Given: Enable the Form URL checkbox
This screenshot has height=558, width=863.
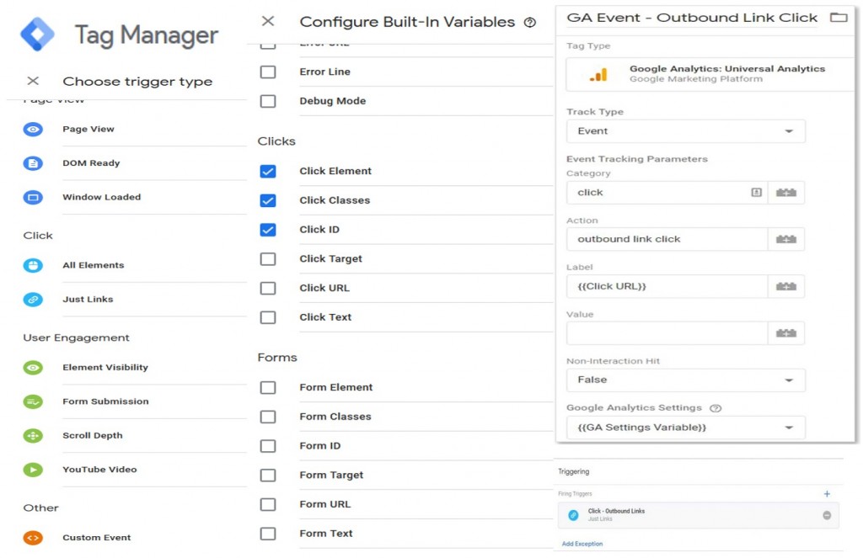Looking at the screenshot, I should tap(268, 504).
